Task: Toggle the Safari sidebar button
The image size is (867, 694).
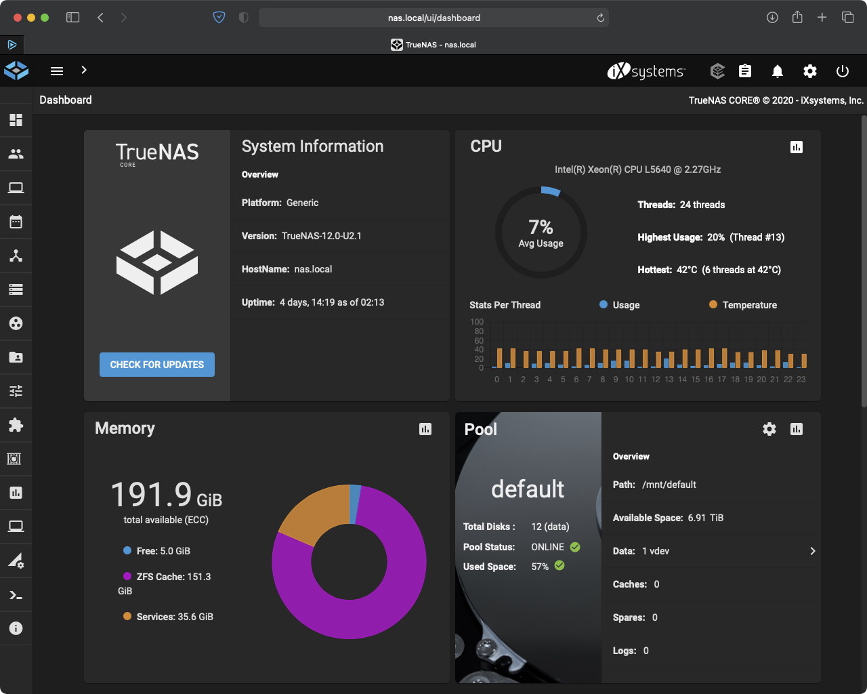Action: 72,18
